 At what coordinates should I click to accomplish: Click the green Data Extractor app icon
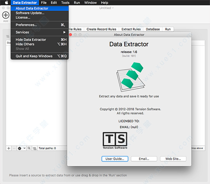click(x=130, y=77)
